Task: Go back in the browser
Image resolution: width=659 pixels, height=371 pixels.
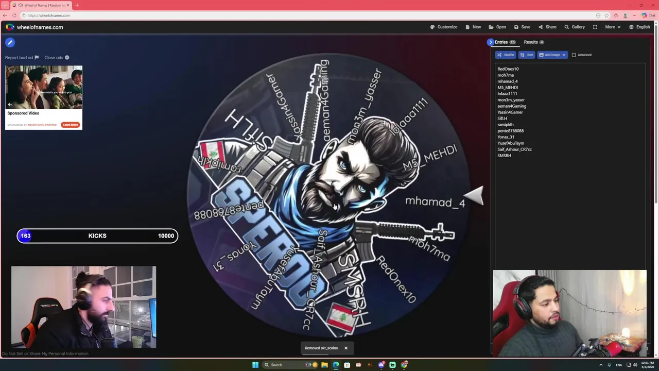Action: (5, 15)
